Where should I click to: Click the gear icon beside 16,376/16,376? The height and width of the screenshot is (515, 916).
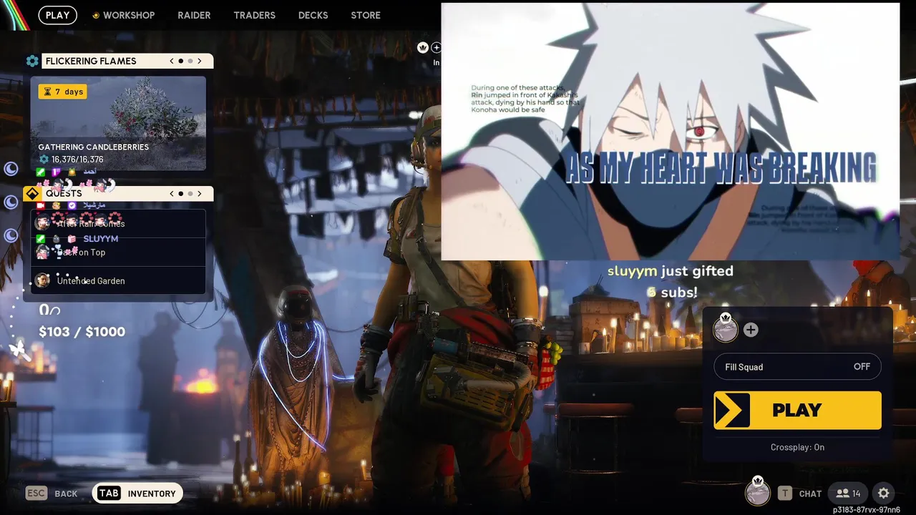[44, 160]
